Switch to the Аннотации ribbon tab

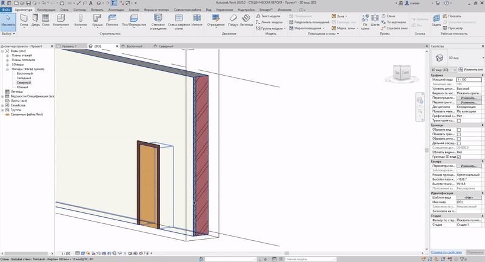click(x=116, y=10)
